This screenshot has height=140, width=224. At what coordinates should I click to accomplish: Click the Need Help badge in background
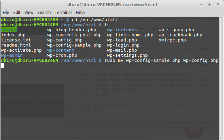(x=193, y=130)
